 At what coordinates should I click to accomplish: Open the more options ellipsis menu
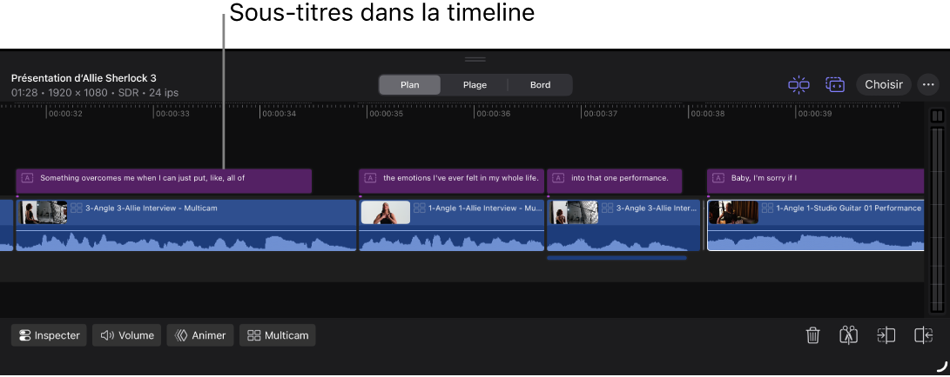[x=928, y=84]
